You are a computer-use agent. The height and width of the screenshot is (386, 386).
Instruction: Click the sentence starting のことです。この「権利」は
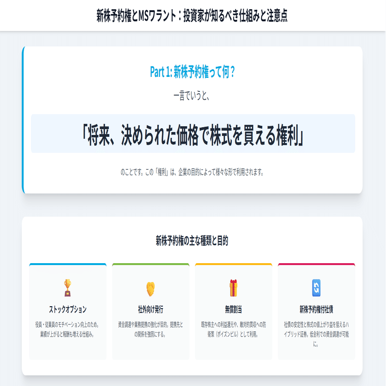(x=192, y=172)
